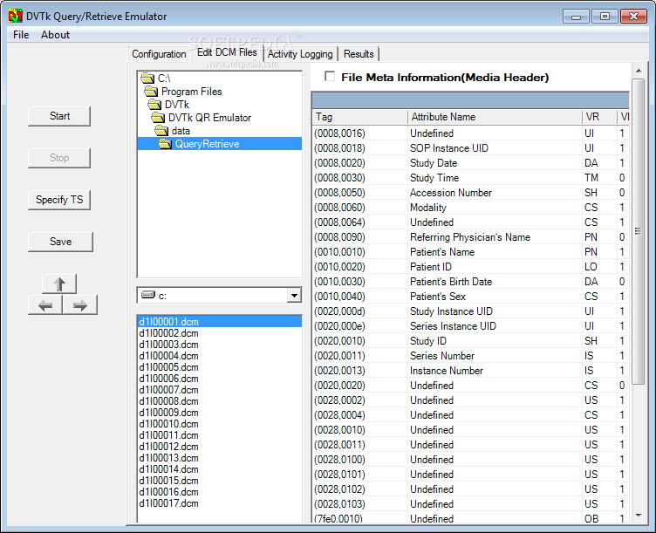Click Study Instance UID cell

coord(495,311)
